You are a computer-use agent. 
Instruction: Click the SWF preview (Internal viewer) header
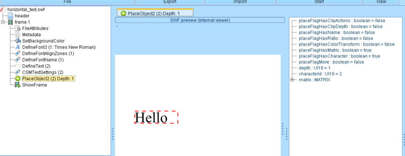(200, 20)
